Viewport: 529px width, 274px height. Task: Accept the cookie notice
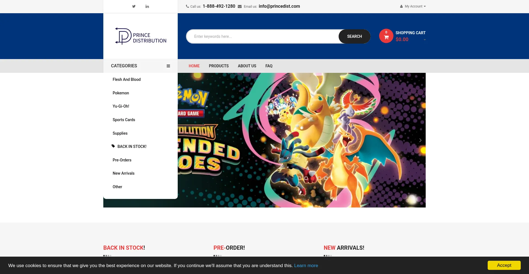[504, 265]
